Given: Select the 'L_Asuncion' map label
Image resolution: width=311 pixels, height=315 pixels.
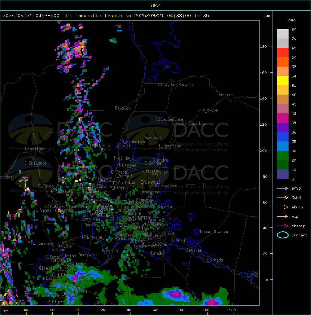Looking at the screenshot, I should [x=170, y=146].
